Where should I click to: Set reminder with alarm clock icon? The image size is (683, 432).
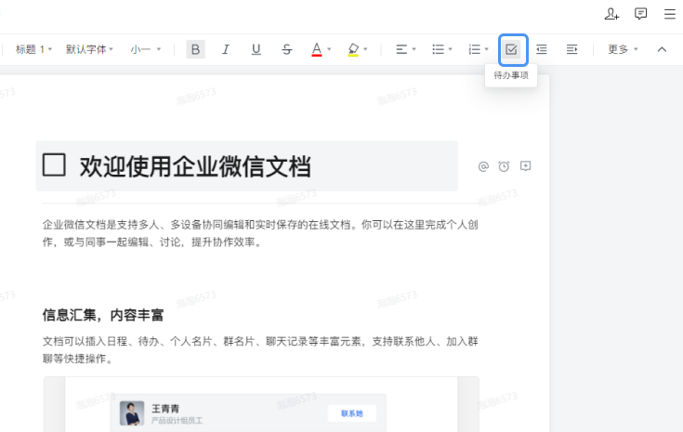504,166
